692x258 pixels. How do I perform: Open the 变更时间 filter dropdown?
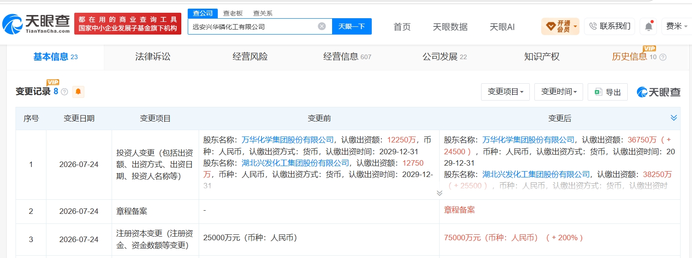click(559, 92)
